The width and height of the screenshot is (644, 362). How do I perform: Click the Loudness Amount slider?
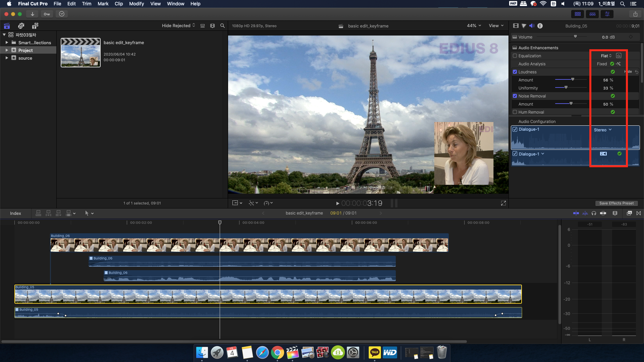pyautogui.click(x=573, y=80)
